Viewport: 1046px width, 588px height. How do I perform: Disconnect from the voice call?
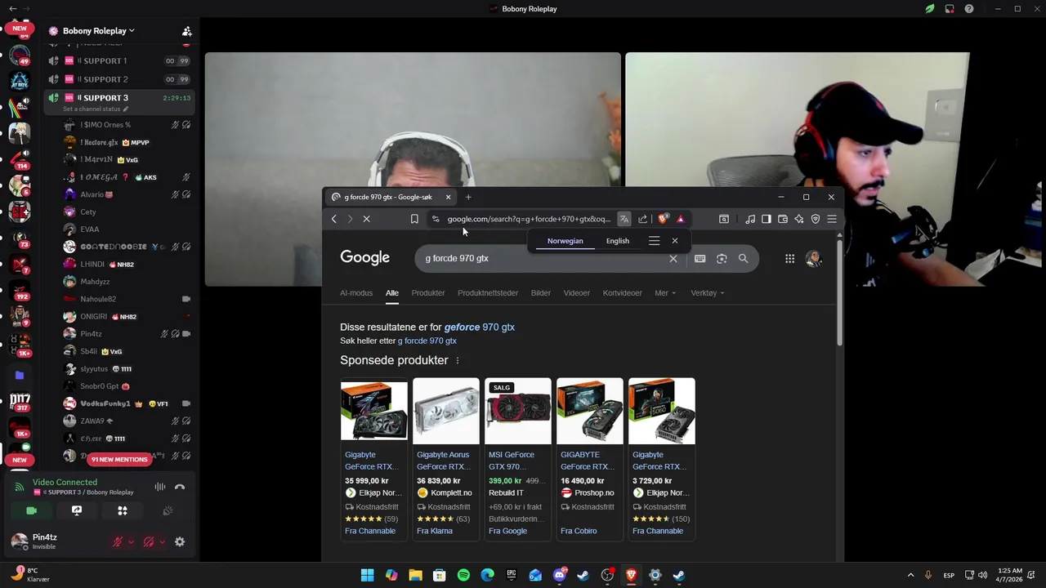(x=180, y=487)
